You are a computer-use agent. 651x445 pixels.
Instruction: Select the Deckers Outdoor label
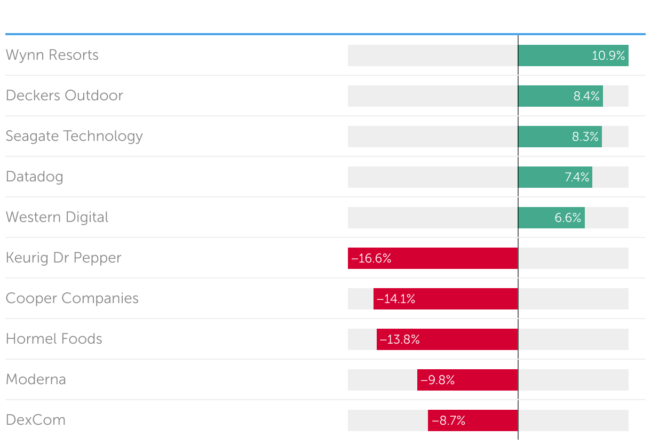tap(64, 96)
